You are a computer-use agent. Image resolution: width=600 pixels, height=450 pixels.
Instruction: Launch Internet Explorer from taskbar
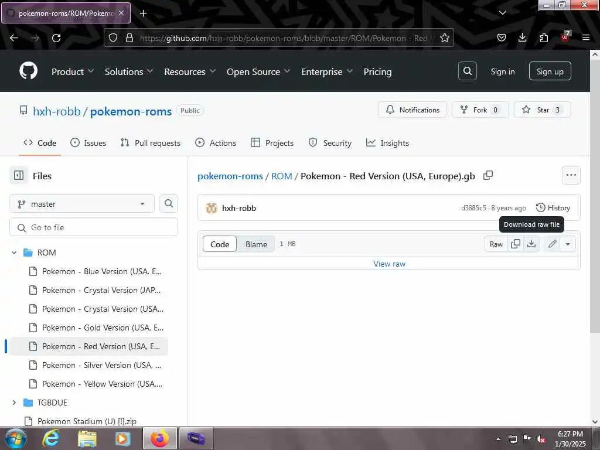click(x=51, y=438)
